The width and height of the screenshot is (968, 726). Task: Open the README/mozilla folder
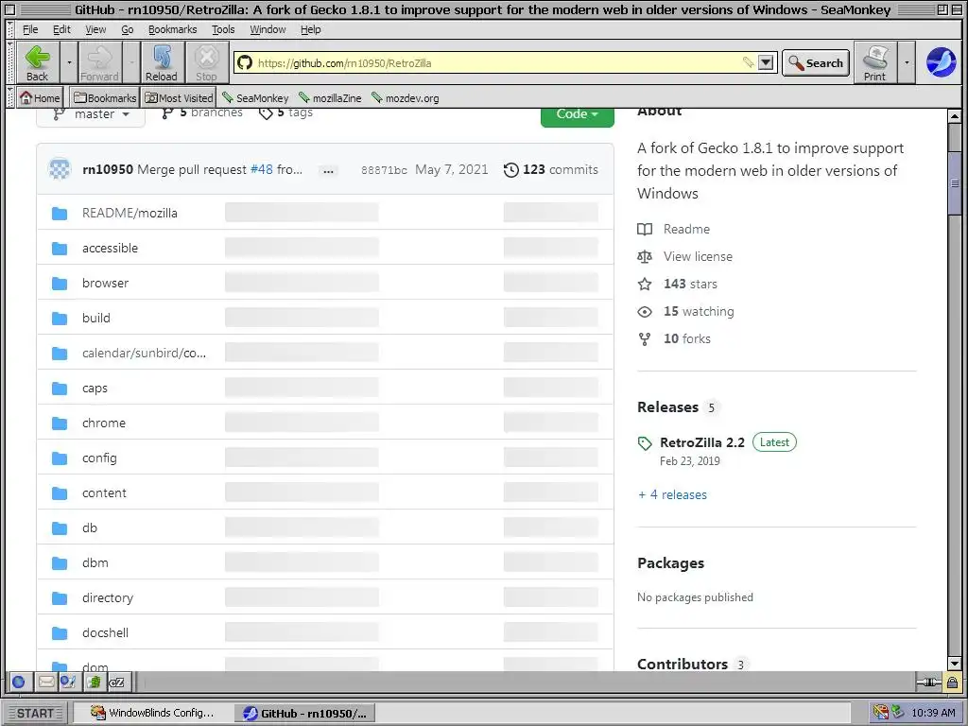click(x=130, y=213)
